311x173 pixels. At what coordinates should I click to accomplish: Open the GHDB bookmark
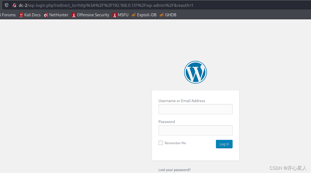point(168,15)
